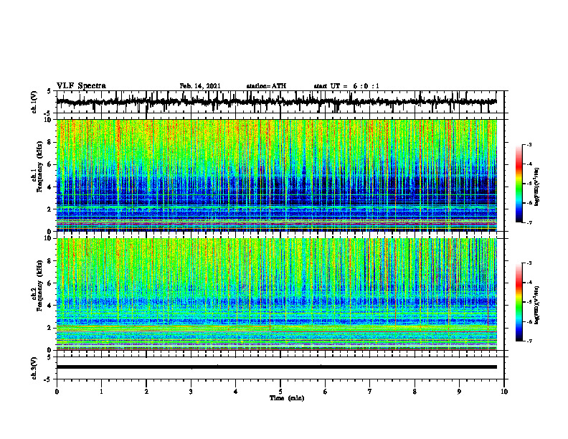The width and height of the screenshot is (568, 439).
Task: Click the ch.2 "Frequency (kHz)" axis label
Action: (x=39, y=285)
